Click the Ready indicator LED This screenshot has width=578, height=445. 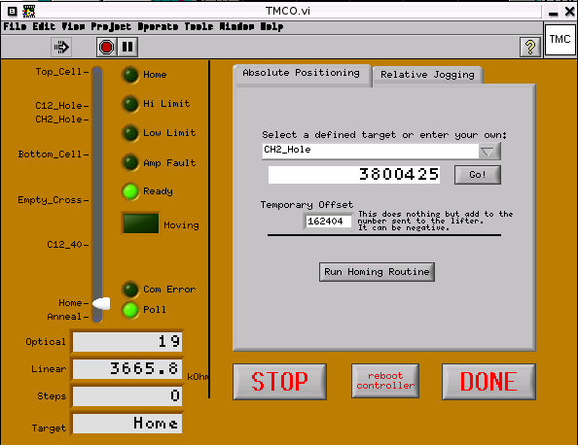[x=130, y=191]
